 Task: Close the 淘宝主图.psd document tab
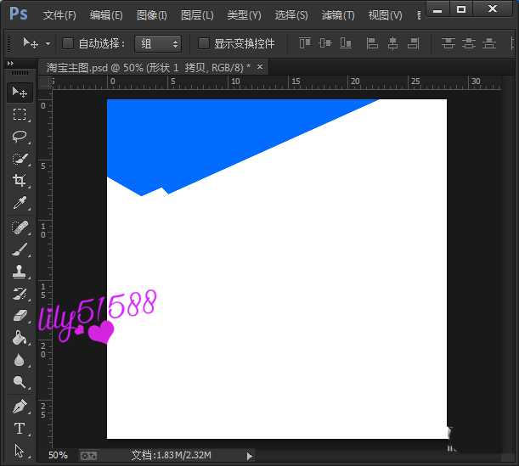(260, 66)
